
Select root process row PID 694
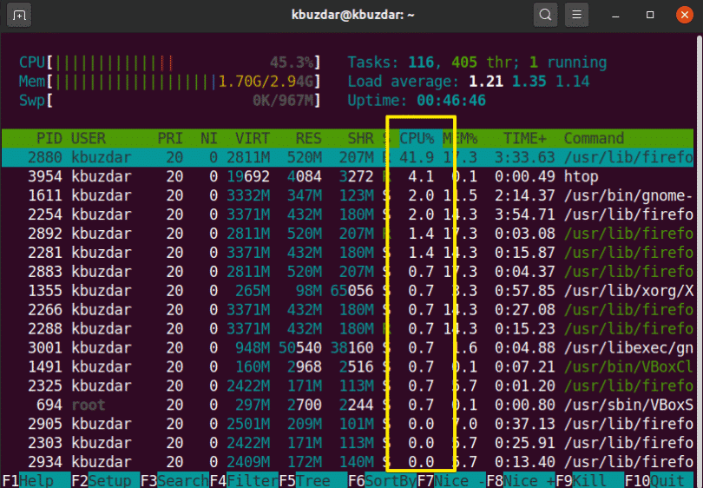347,405
